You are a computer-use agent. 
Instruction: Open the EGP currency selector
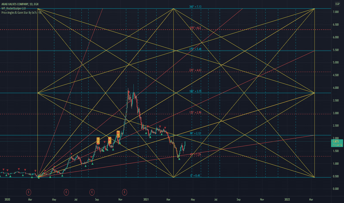(x=337, y=4)
